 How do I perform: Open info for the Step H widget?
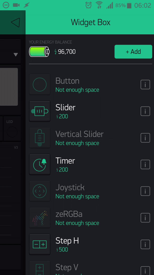click(145, 244)
